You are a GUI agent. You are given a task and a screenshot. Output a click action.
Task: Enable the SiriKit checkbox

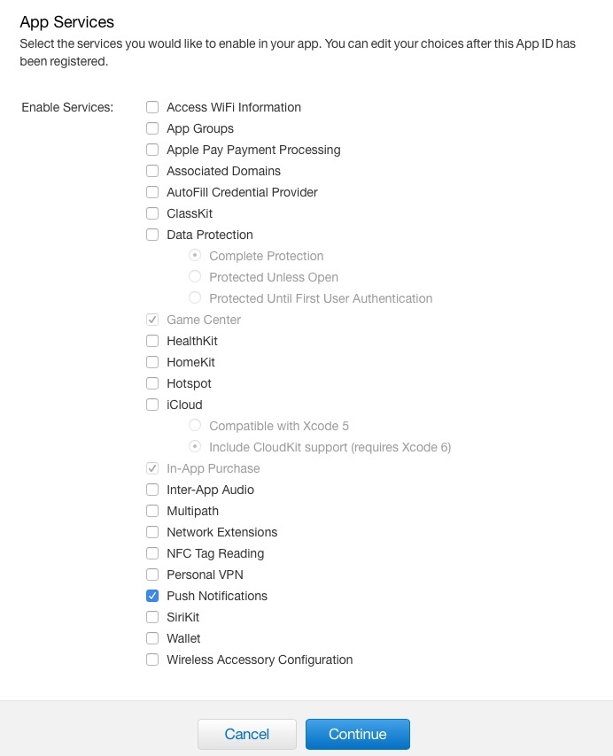tap(152, 617)
